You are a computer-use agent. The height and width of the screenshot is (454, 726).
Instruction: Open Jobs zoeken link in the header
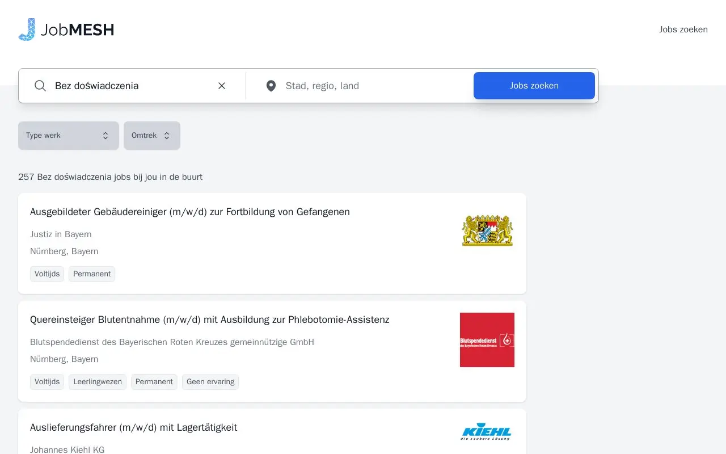683,30
